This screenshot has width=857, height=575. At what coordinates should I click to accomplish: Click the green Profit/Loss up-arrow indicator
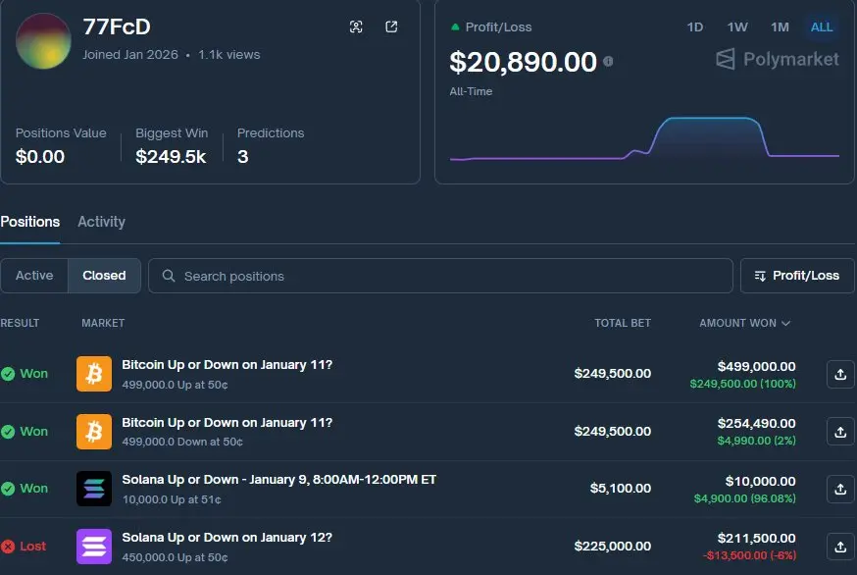point(455,26)
